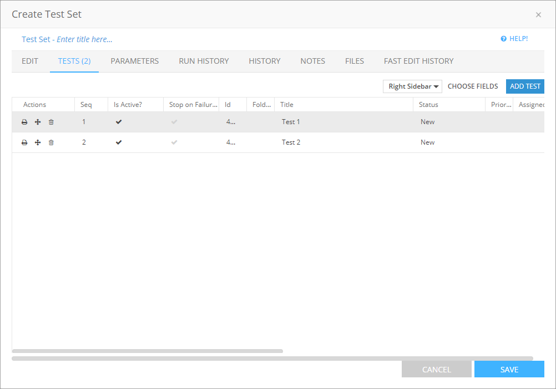Viewport: 556px width, 389px height.
Task: Switch to the PARAMETERS tab
Action: pyautogui.click(x=134, y=61)
